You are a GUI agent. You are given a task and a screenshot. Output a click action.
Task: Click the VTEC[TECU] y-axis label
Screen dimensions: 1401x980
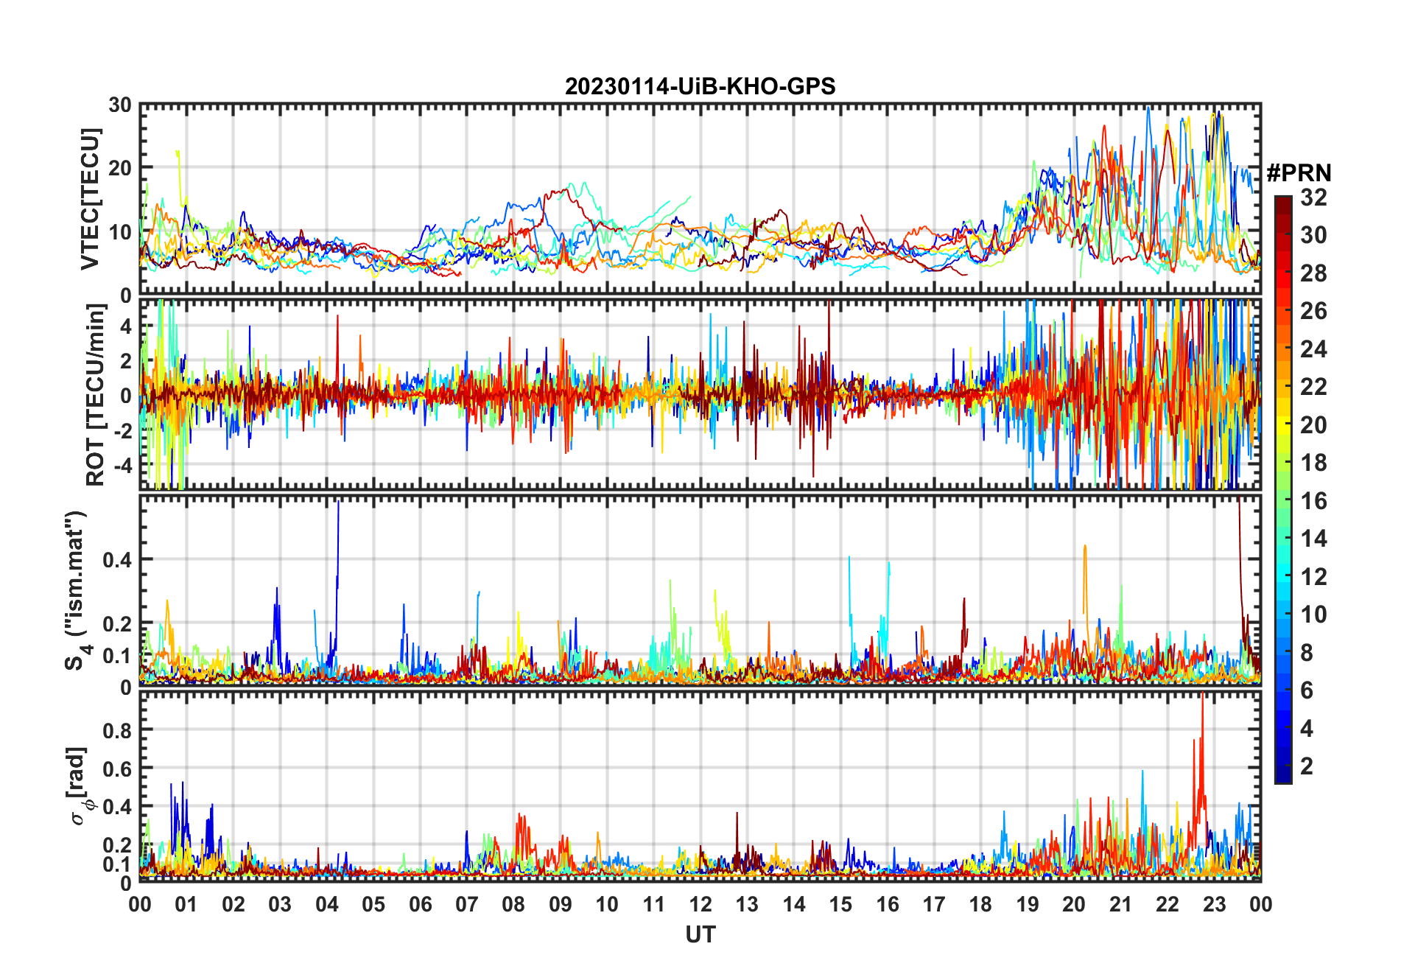click(x=90, y=199)
